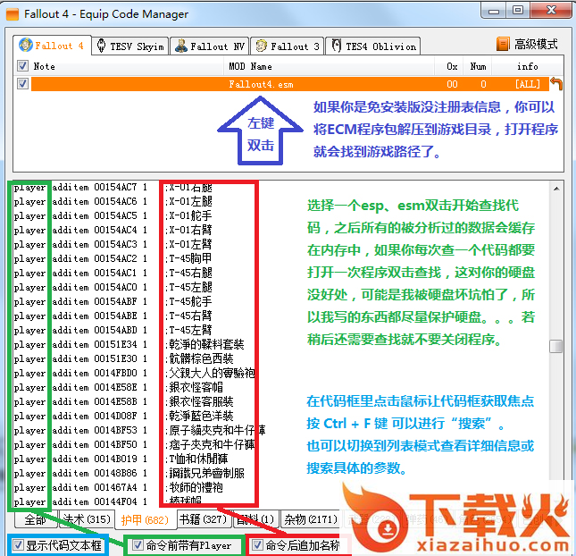The image size is (576, 556).
Task: Click the Num column header
Action: (478, 66)
